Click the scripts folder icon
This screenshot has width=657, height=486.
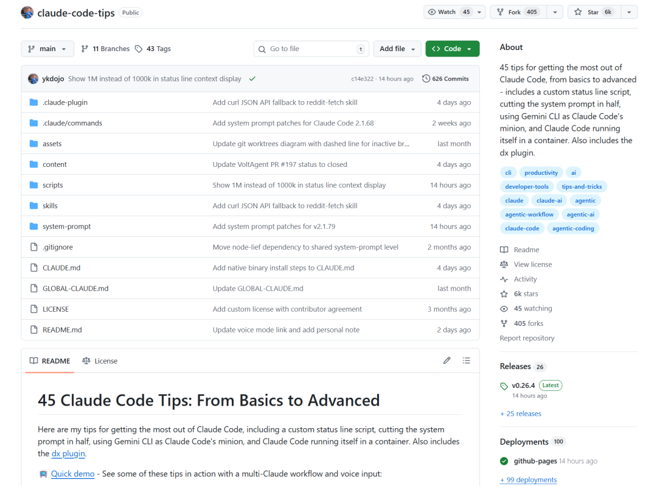click(x=34, y=185)
